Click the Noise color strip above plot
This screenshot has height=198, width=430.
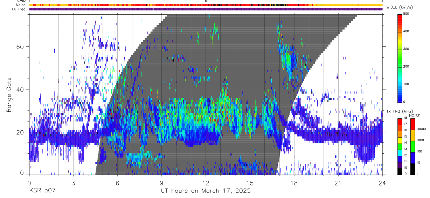point(206,5)
